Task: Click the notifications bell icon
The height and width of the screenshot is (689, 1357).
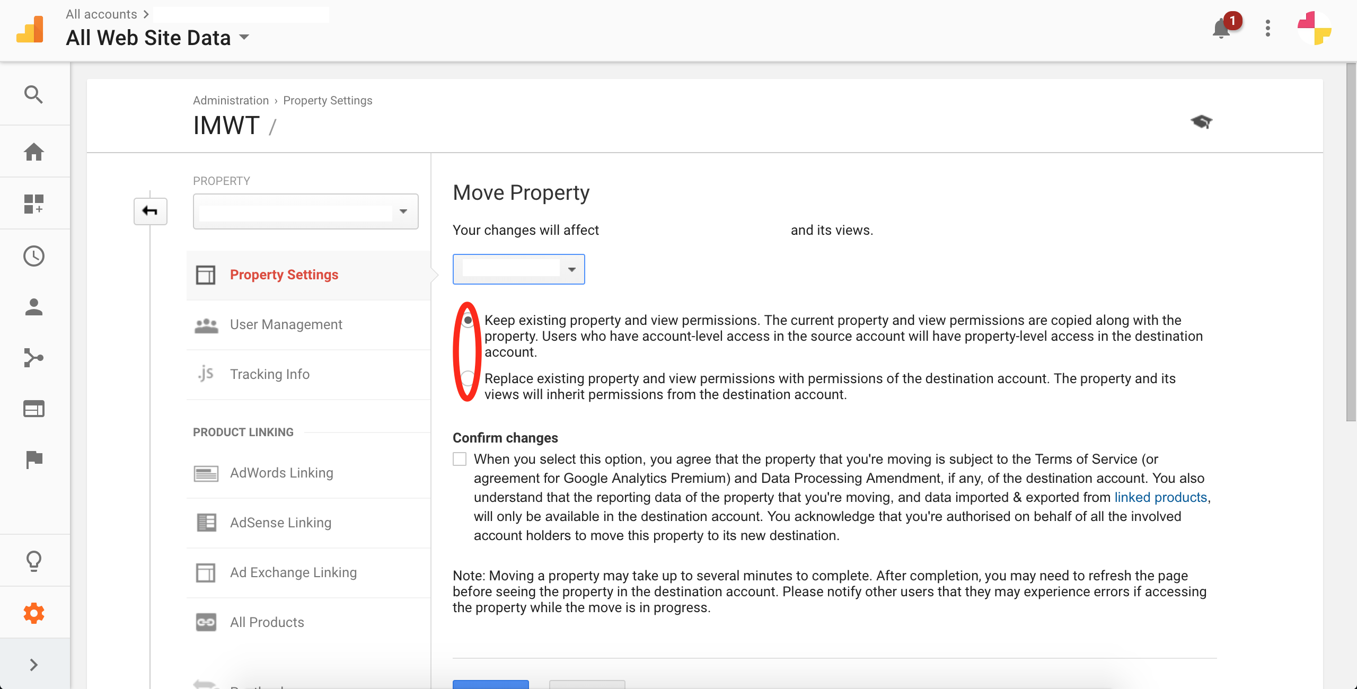Action: tap(1221, 28)
